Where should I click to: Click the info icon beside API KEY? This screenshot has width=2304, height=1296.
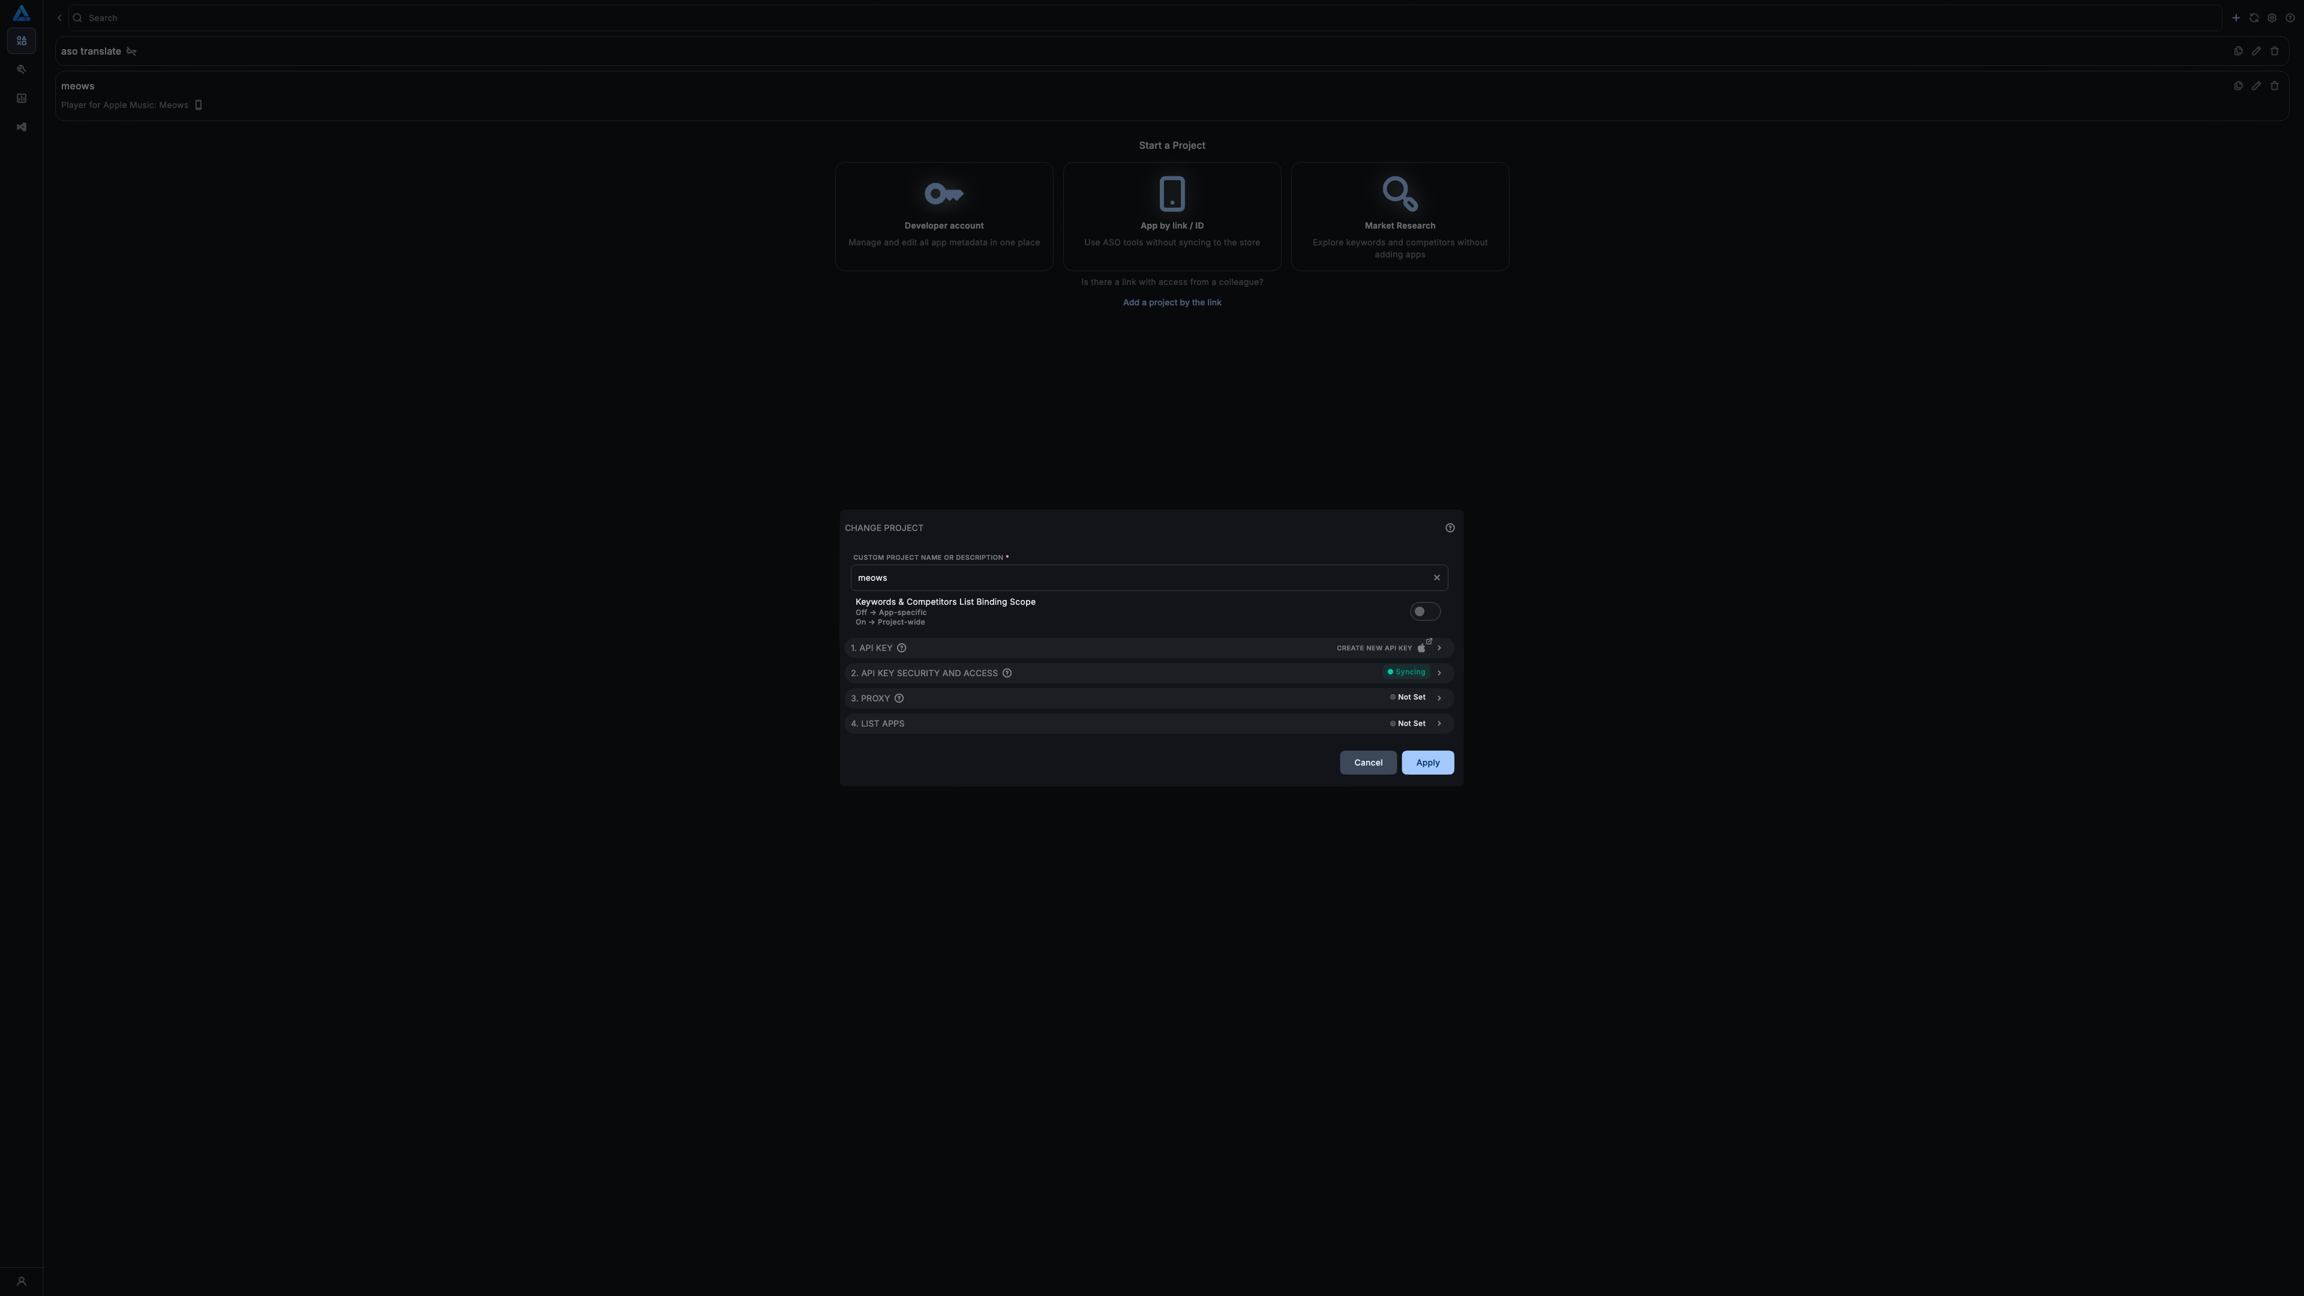(902, 647)
